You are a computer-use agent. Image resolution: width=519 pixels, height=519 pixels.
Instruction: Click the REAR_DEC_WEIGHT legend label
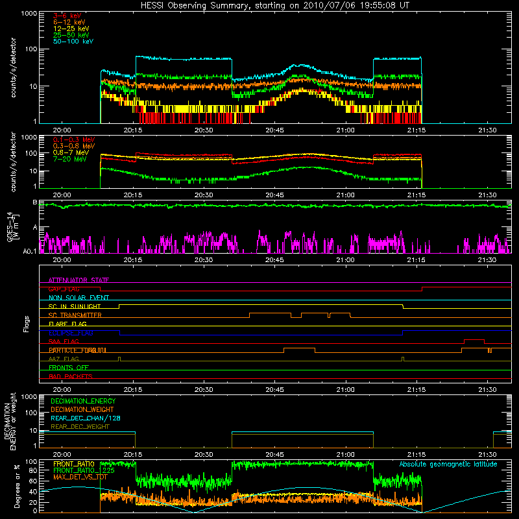pyautogui.click(x=80, y=427)
